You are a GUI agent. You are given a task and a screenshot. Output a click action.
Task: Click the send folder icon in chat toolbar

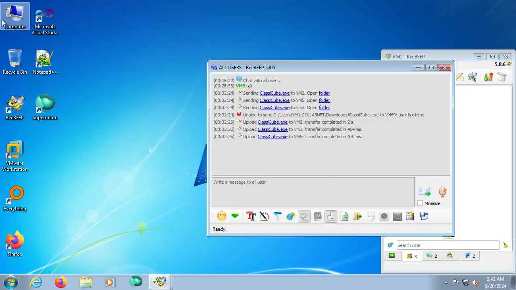coord(357,216)
